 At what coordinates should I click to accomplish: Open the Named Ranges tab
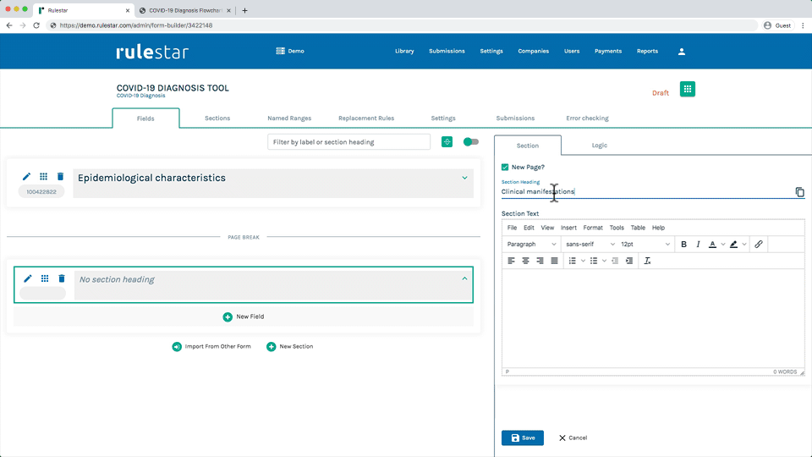pos(289,118)
